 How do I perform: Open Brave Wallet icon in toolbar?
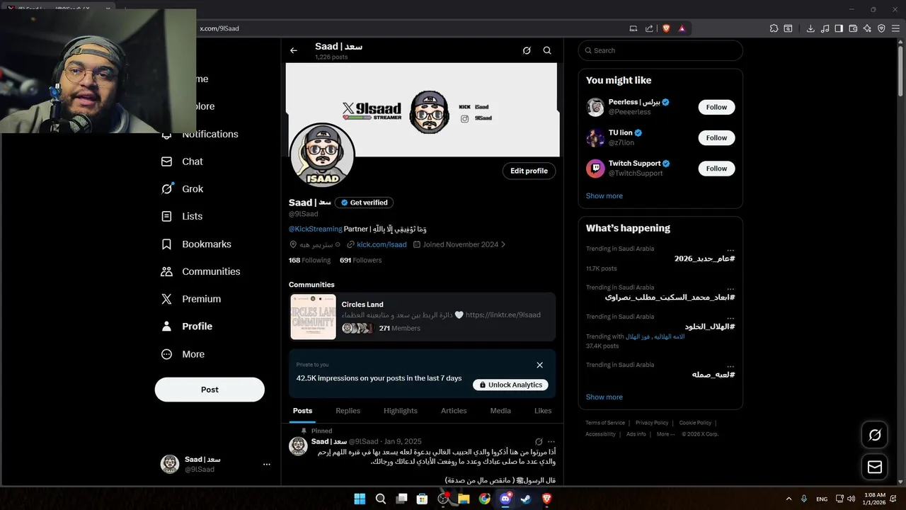coord(853,28)
